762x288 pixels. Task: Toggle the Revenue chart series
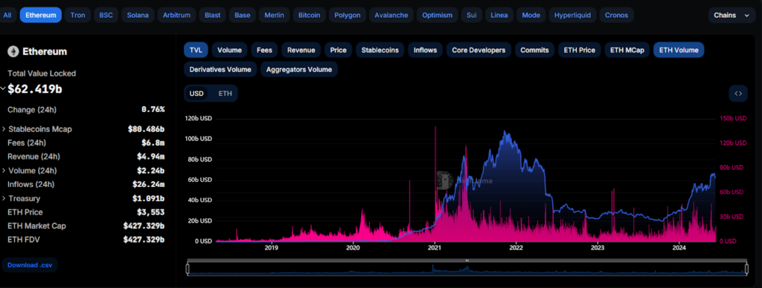coord(301,50)
